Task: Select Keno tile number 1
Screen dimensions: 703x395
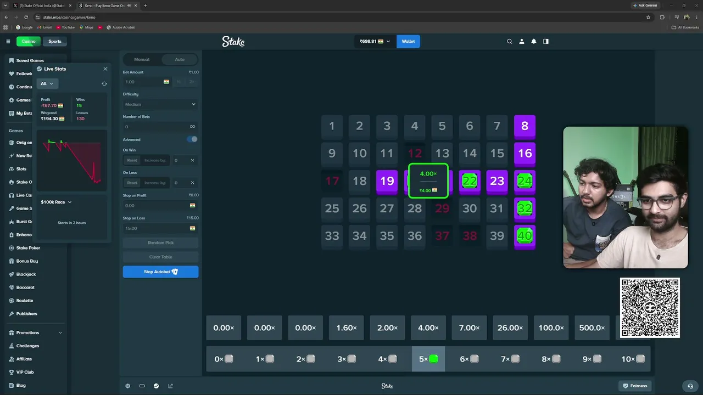Action: 332,126
